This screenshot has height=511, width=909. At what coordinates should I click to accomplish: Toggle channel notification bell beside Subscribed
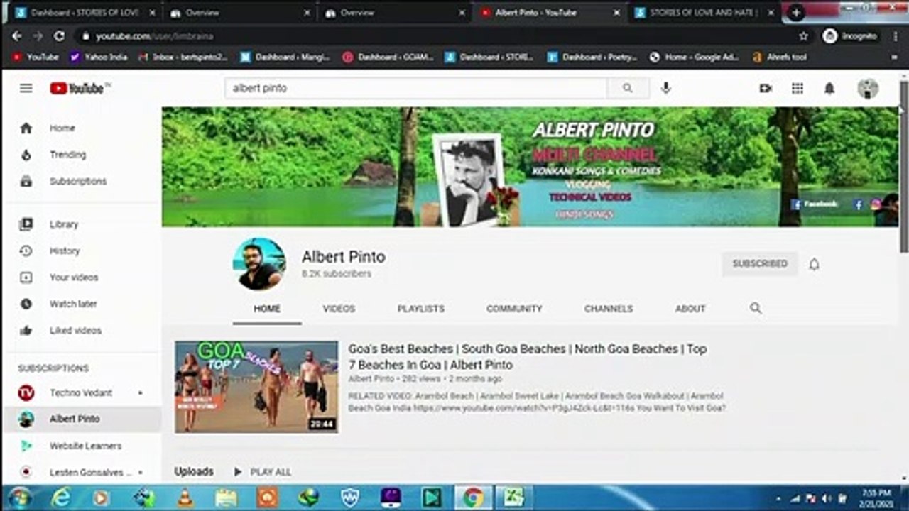(x=814, y=264)
